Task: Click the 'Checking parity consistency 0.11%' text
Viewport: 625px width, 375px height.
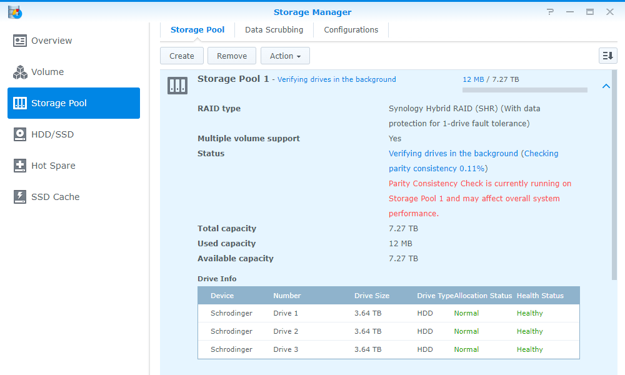Action: coord(474,161)
